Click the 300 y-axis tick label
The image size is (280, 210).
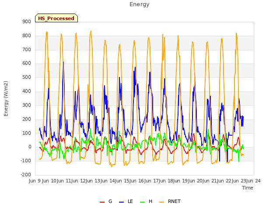click(27, 105)
